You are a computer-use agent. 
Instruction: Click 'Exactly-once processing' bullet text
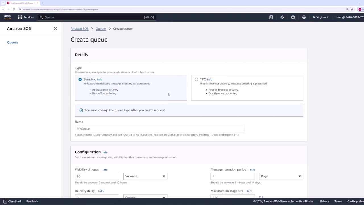(x=223, y=93)
